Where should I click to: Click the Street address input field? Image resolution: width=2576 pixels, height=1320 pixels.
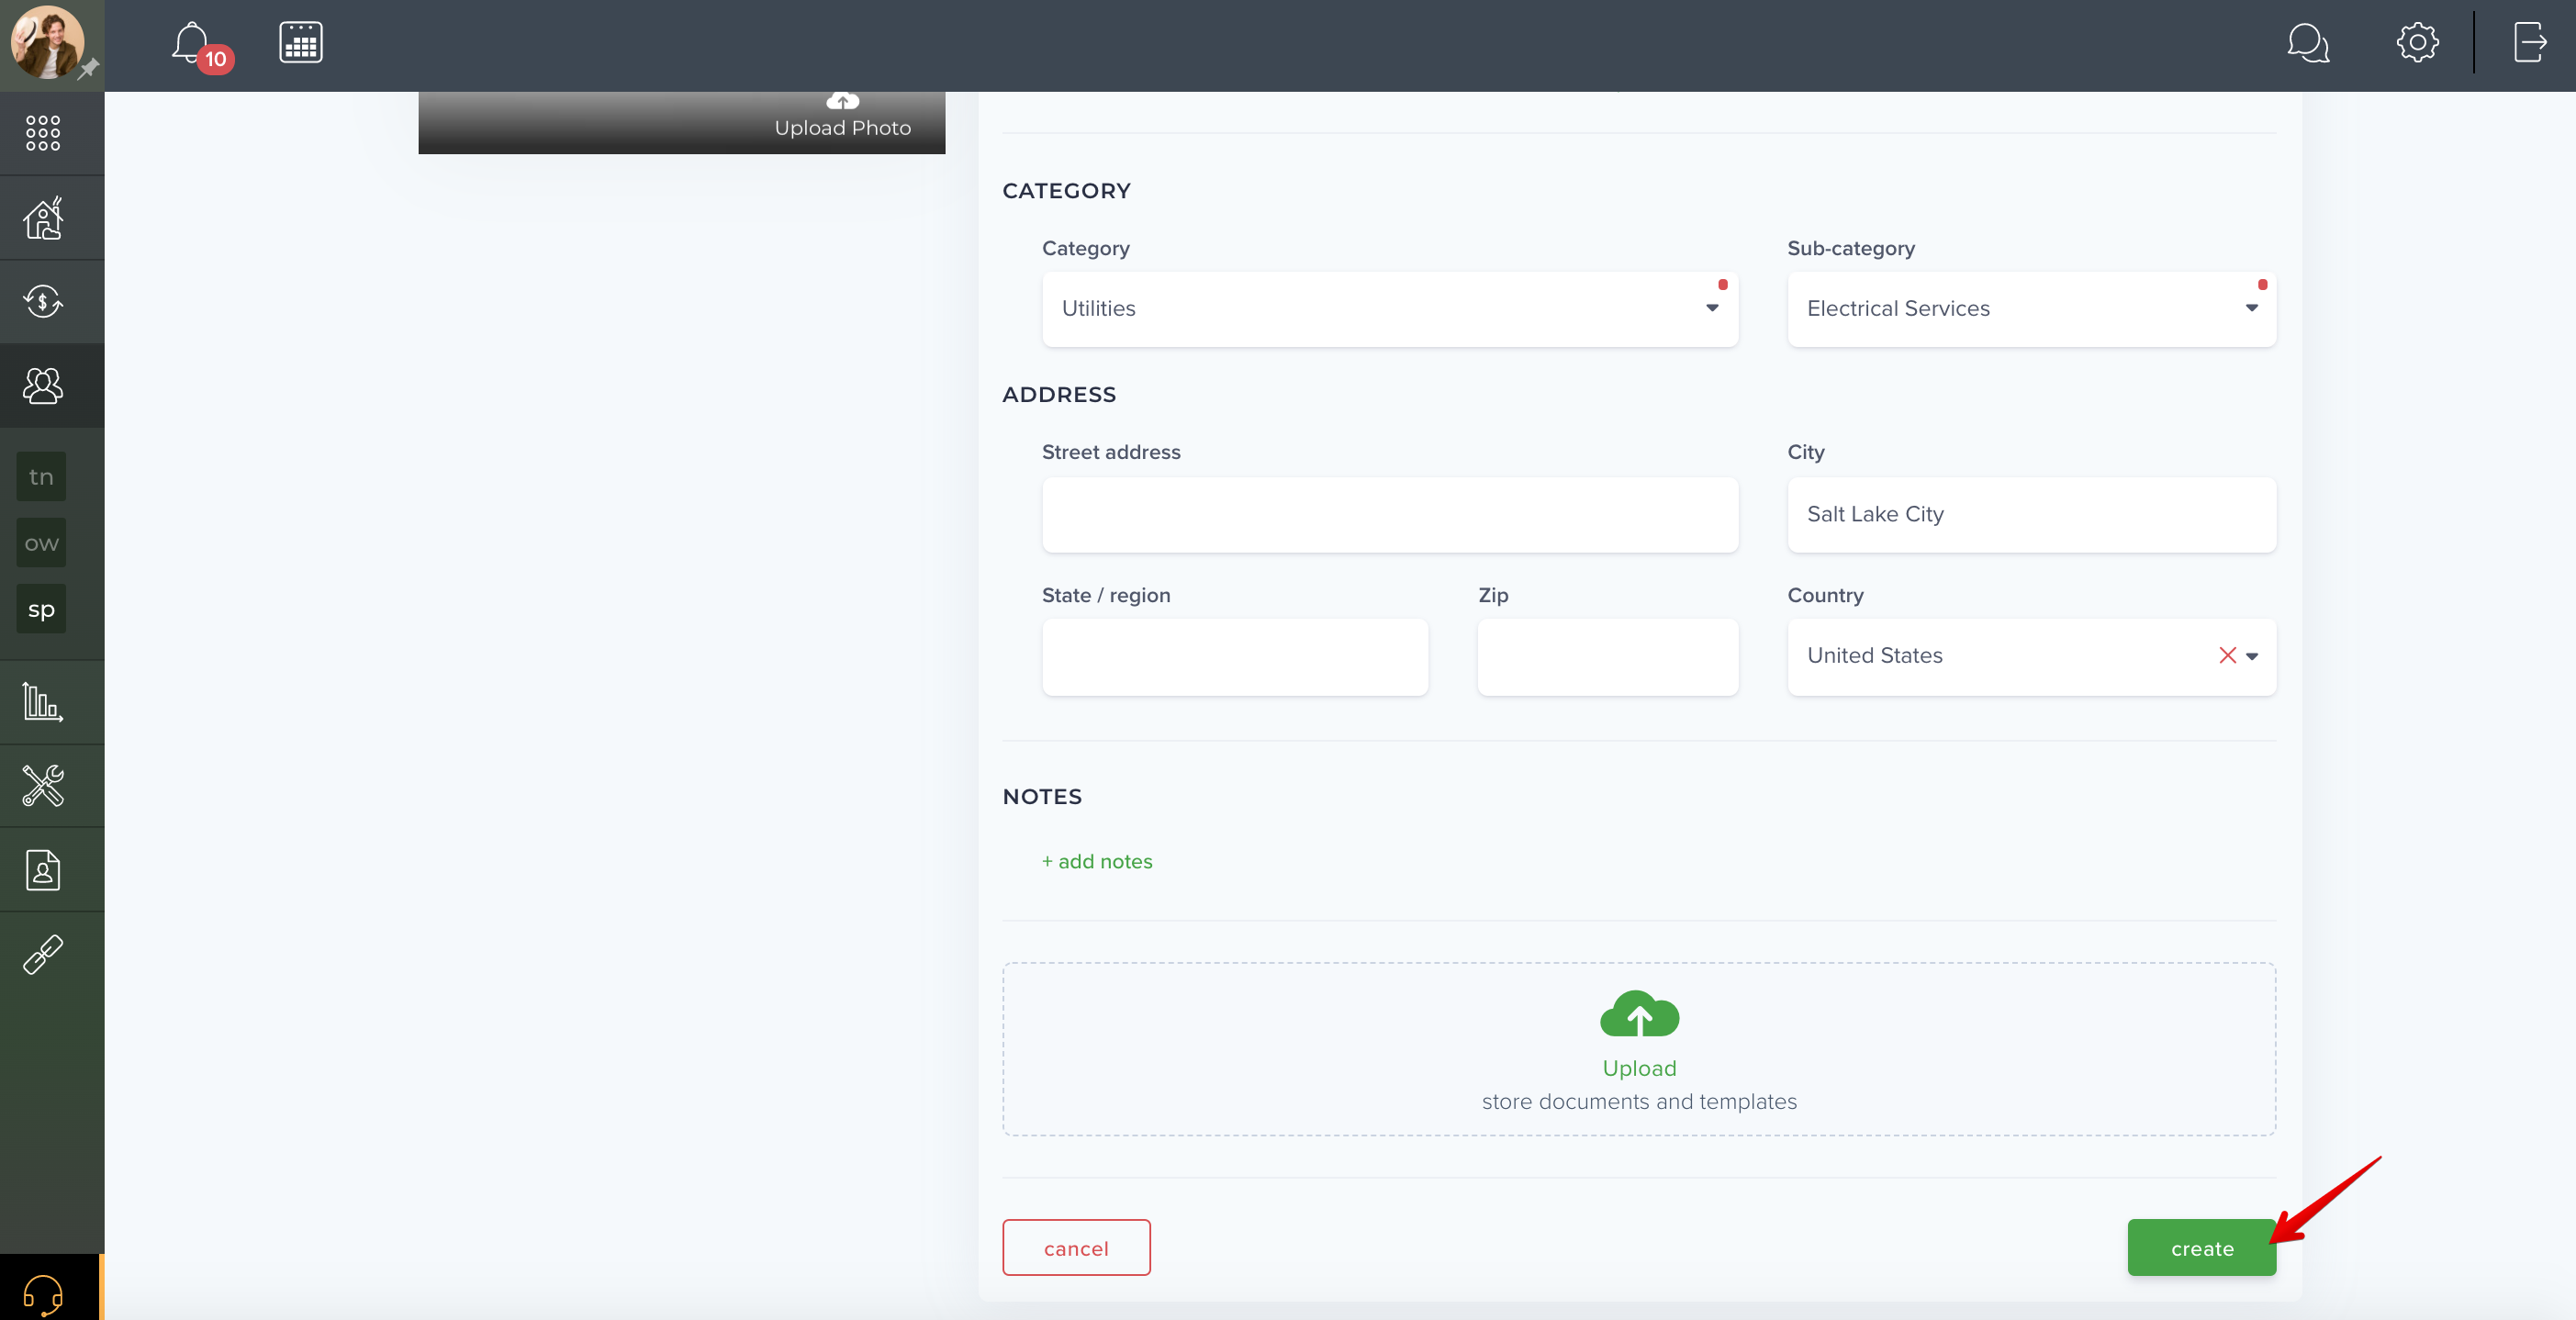(1390, 515)
